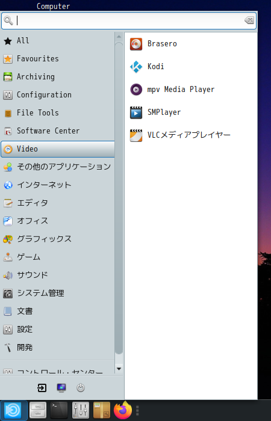Show the Software Center category
The height and width of the screenshot is (421, 271).
(x=58, y=131)
